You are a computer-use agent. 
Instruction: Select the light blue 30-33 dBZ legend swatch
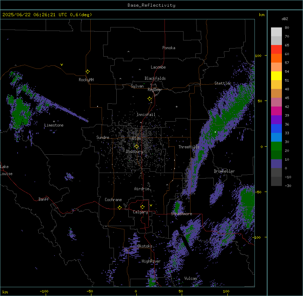coord(276,137)
